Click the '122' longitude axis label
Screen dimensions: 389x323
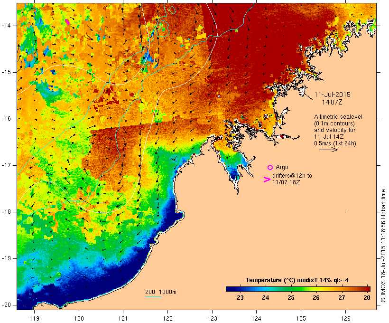coord(167,318)
